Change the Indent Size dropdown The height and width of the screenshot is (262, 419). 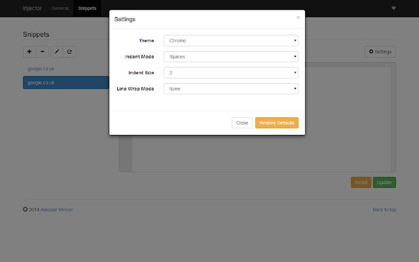[x=230, y=72]
